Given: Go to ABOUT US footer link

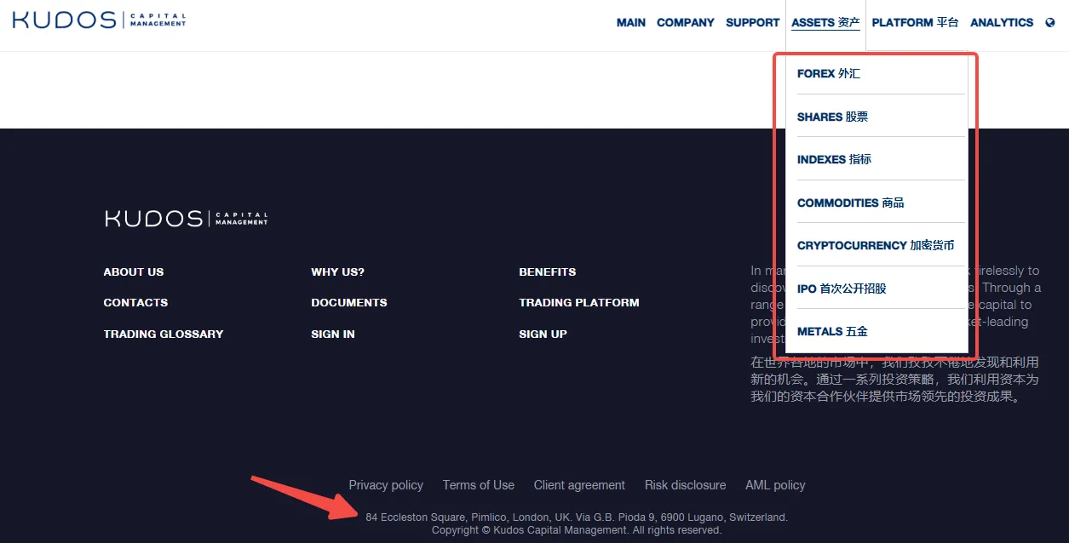Looking at the screenshot, I should (134, 272).
